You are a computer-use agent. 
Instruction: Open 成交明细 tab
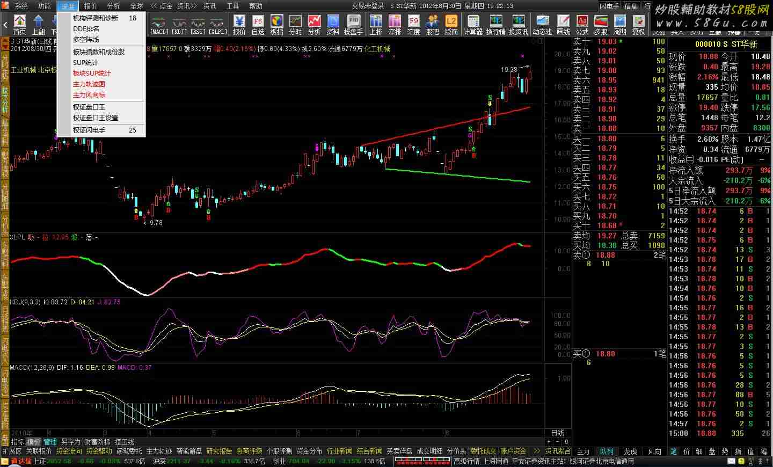point(430,451)
